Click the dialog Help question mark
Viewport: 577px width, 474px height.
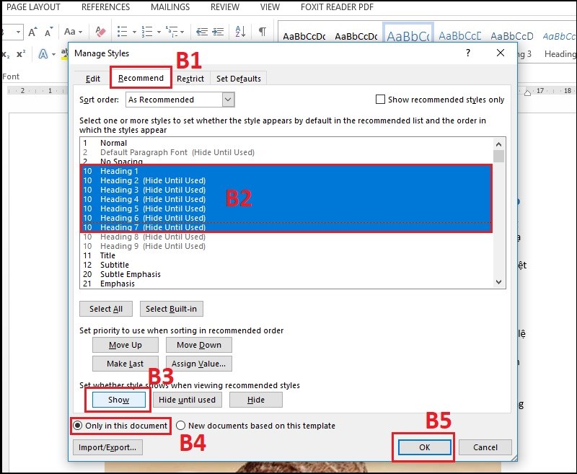[467, 53]
